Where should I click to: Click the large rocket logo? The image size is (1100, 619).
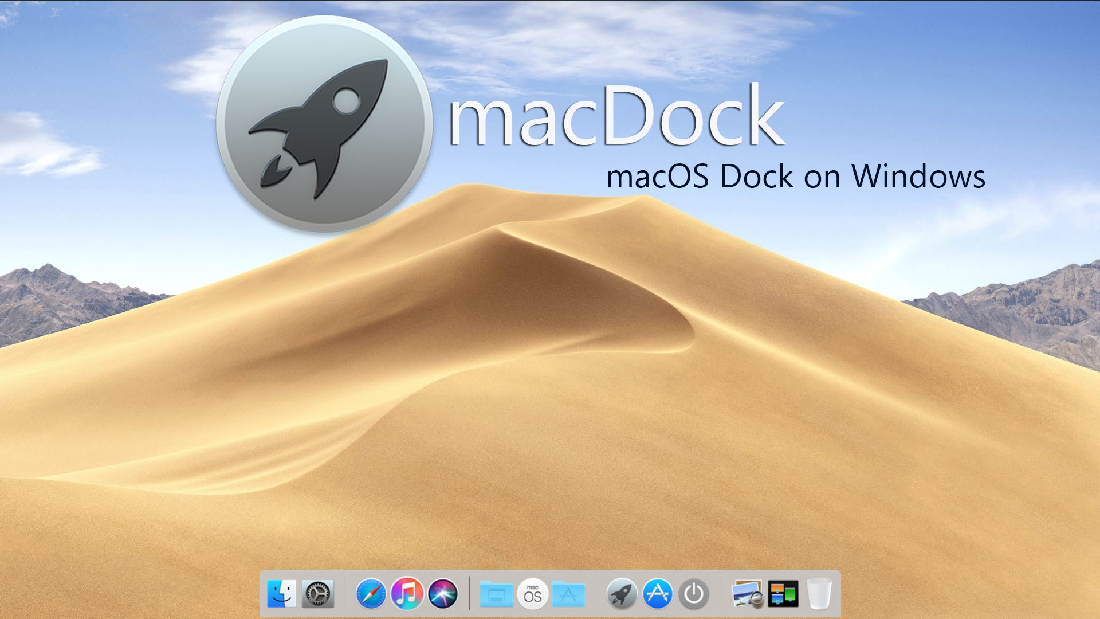(324, 124)
